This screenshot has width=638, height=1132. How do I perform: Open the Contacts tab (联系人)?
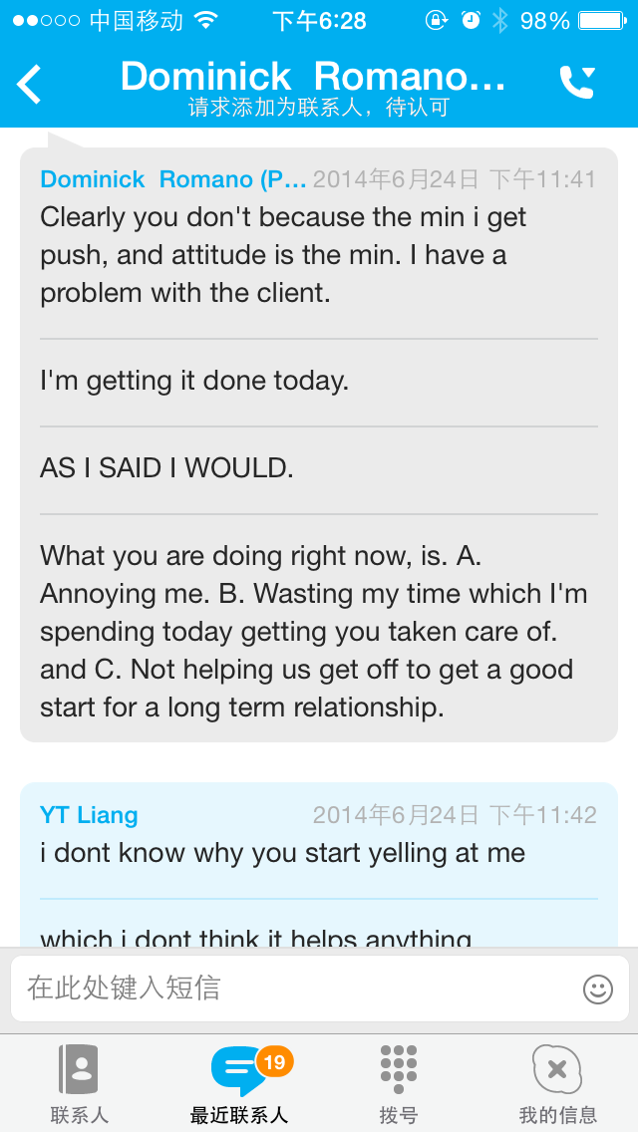80,1083
